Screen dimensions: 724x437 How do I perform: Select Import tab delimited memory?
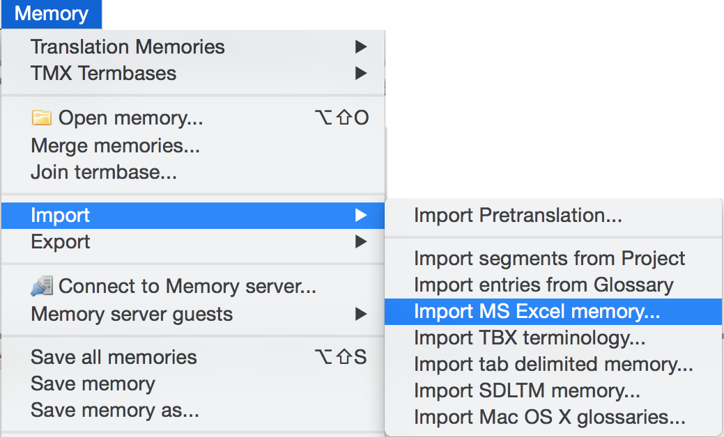553,364
